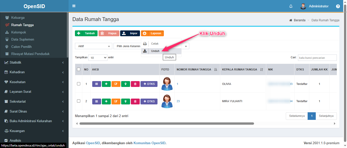Toggle the select-all checkbox in table header
The width and height of the screenshot is (347, 148).
[78, 69]
